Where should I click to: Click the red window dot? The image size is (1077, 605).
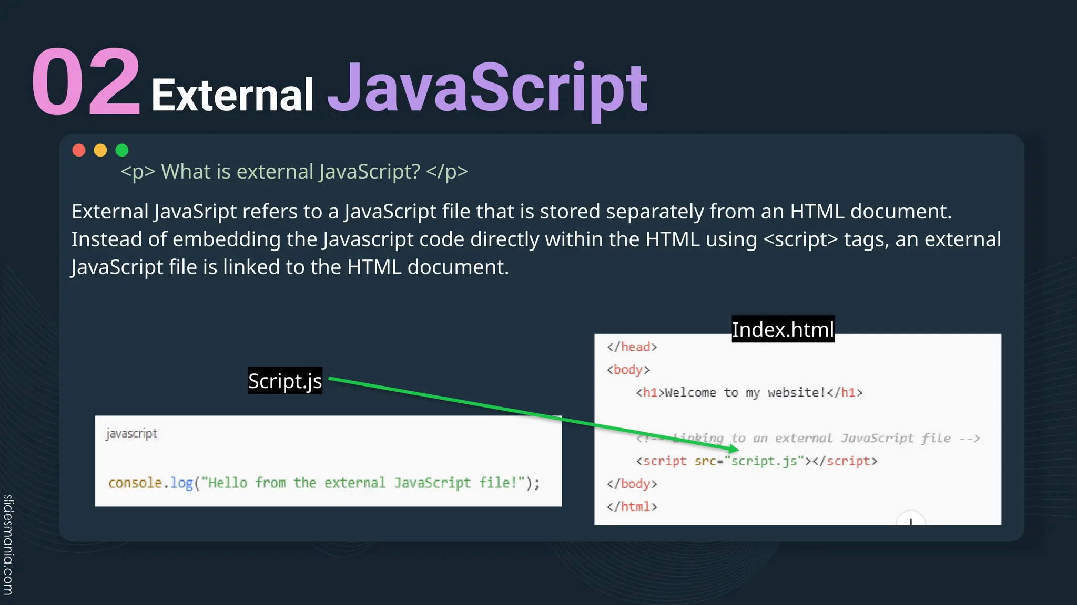(x=79, y=150)
